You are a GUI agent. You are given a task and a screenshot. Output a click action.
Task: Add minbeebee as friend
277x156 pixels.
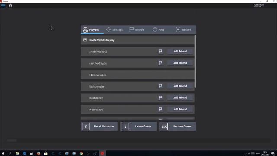[180, 97]
